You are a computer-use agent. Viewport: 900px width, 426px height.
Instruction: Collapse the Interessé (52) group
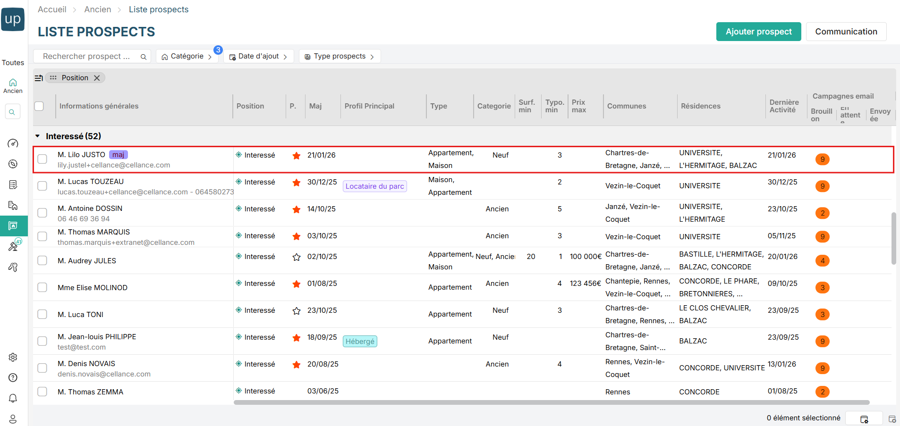coord(38,136)
